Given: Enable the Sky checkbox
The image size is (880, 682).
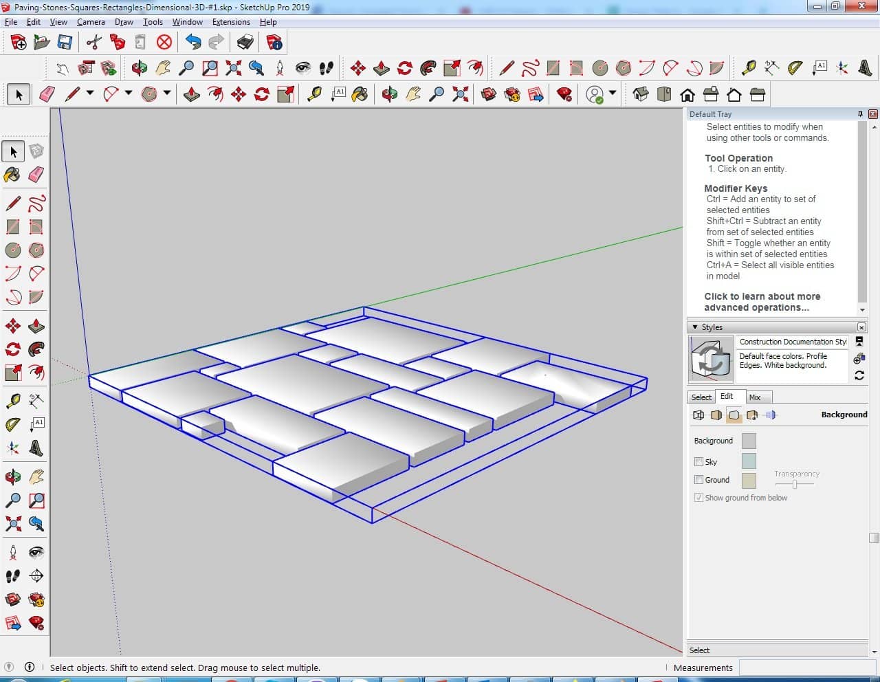Looking at the screenshot, I should tap(698, 462).
